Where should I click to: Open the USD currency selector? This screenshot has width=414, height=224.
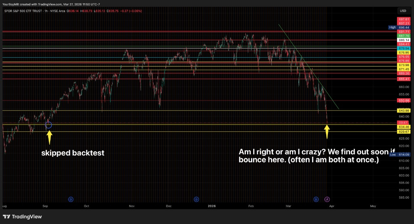point(403,11)
